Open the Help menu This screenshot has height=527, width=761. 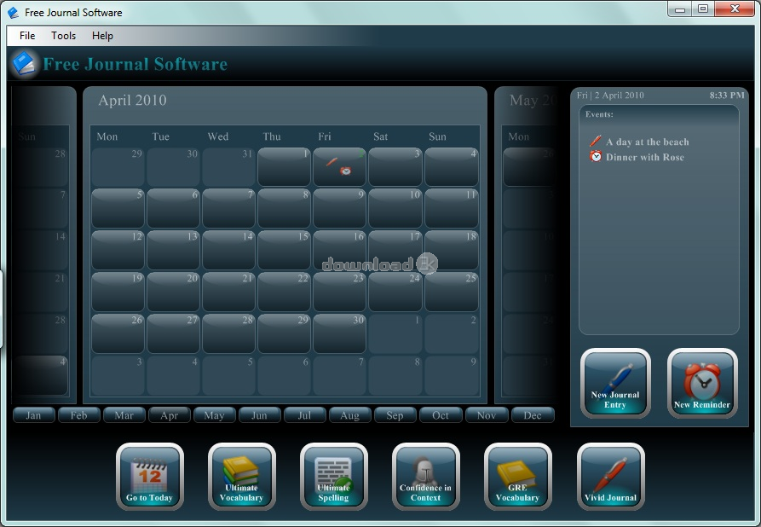pos(102,36)
